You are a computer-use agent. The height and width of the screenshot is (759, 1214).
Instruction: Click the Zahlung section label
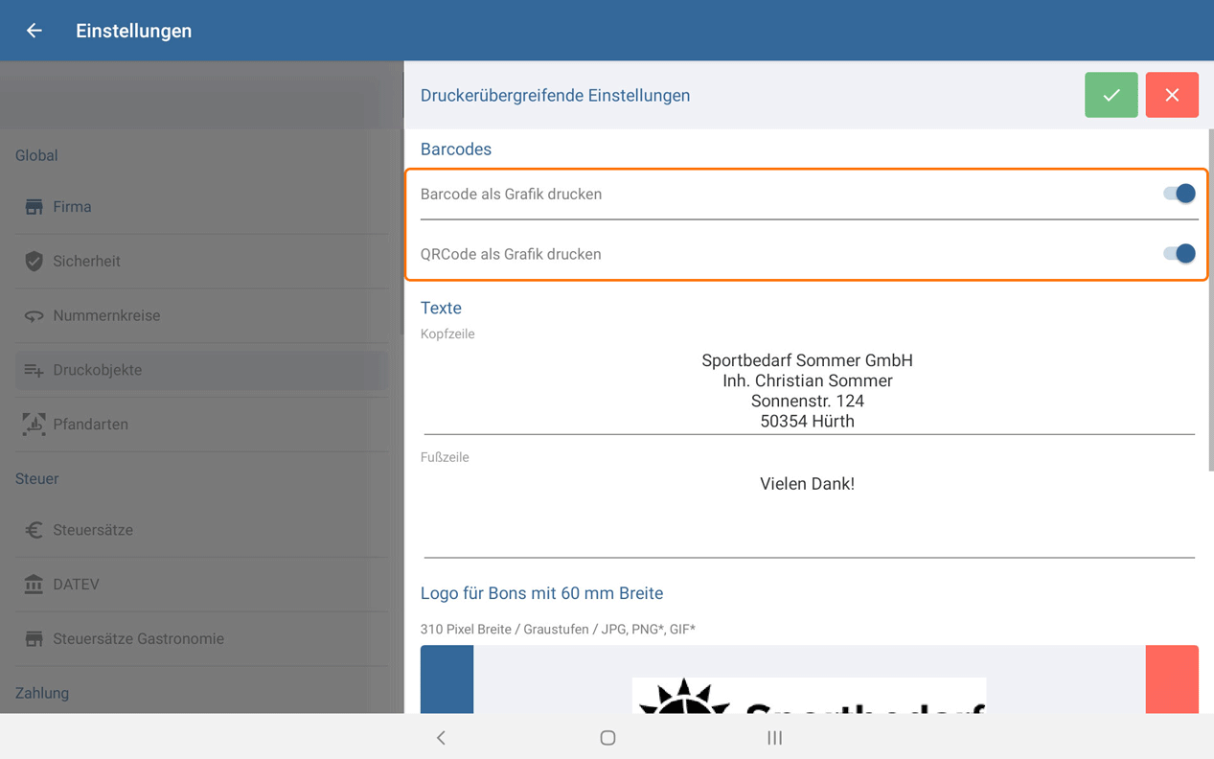click(42, 693)
